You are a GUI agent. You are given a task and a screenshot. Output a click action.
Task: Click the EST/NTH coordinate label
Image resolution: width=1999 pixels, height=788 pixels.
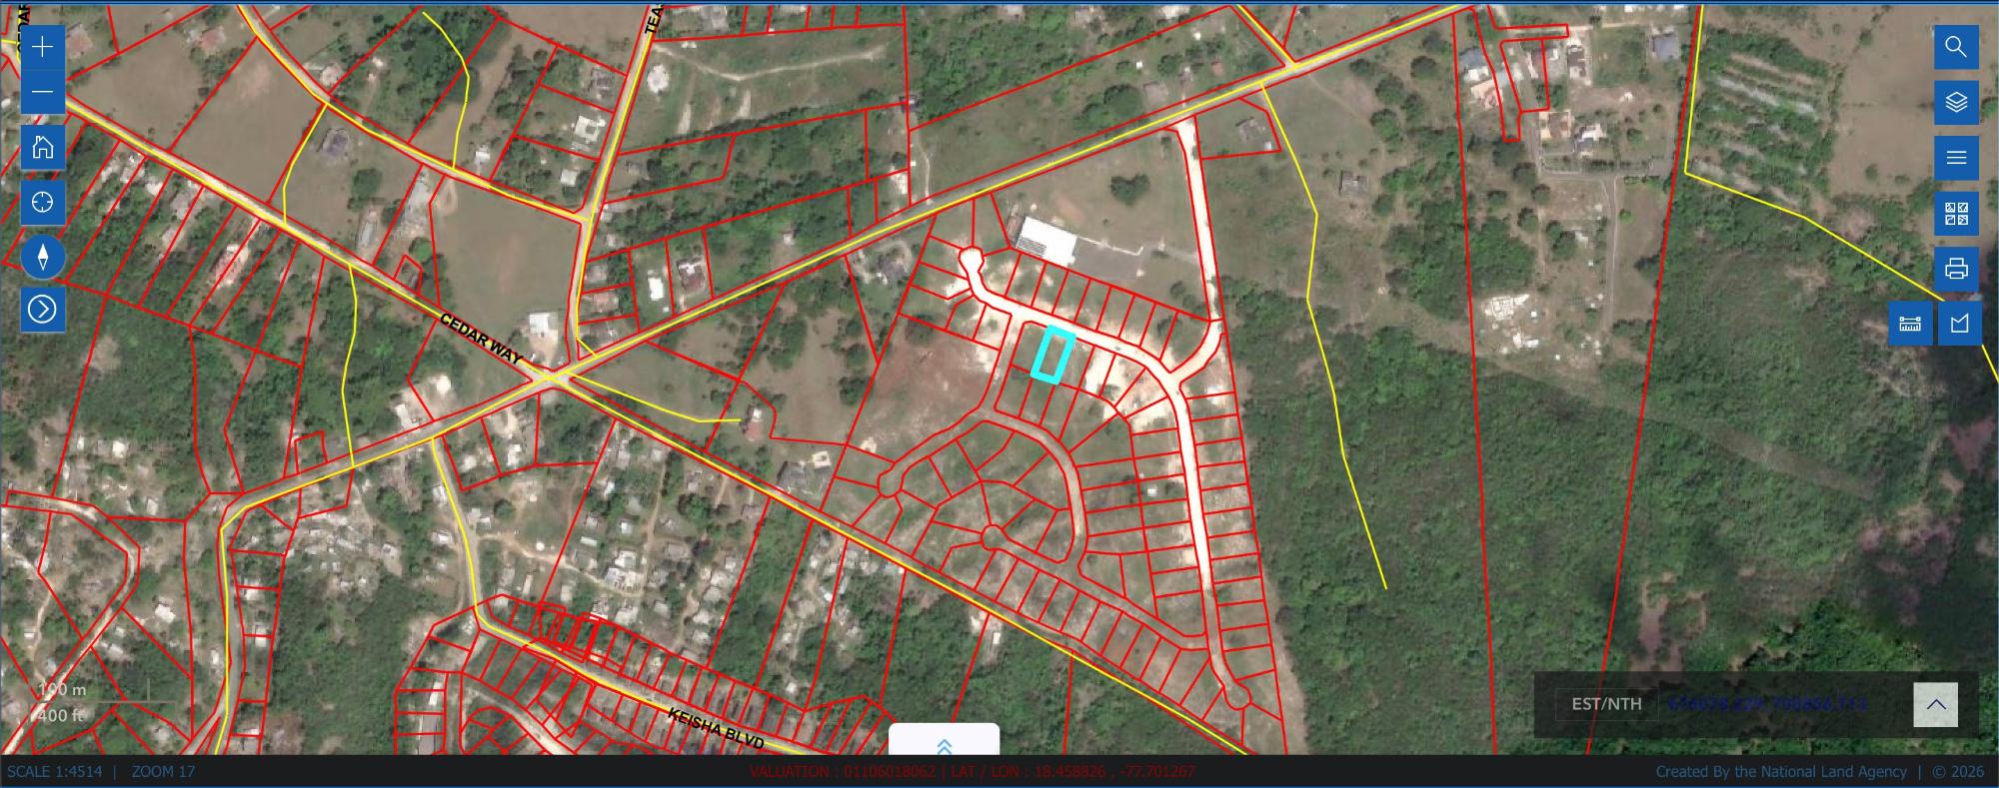(x=1606, y=704)
